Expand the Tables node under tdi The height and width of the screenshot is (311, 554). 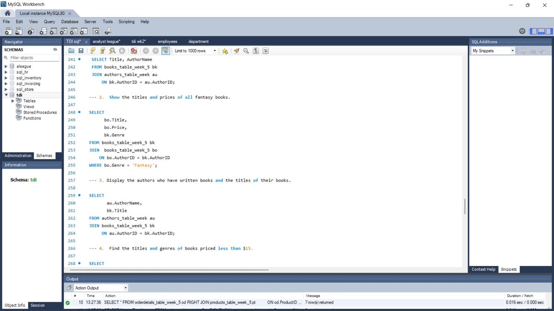(12, 101)
